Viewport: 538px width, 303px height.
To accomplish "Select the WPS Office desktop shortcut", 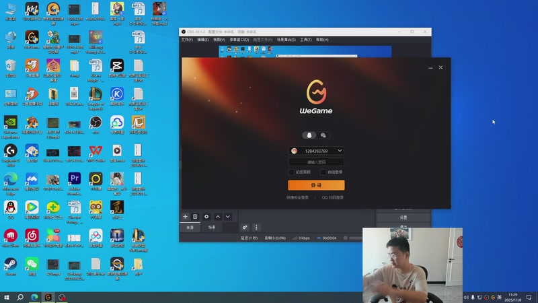I will 95,154.
